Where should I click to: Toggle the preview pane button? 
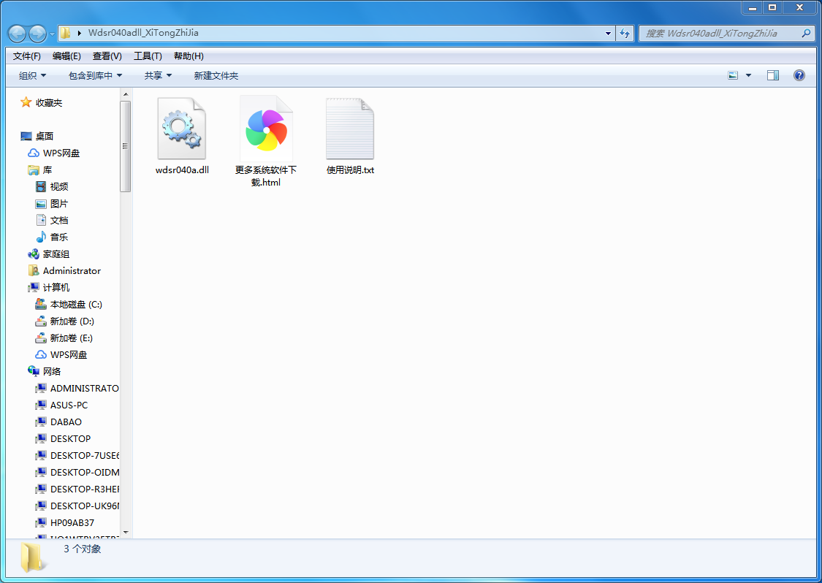[x=773, y=75]
